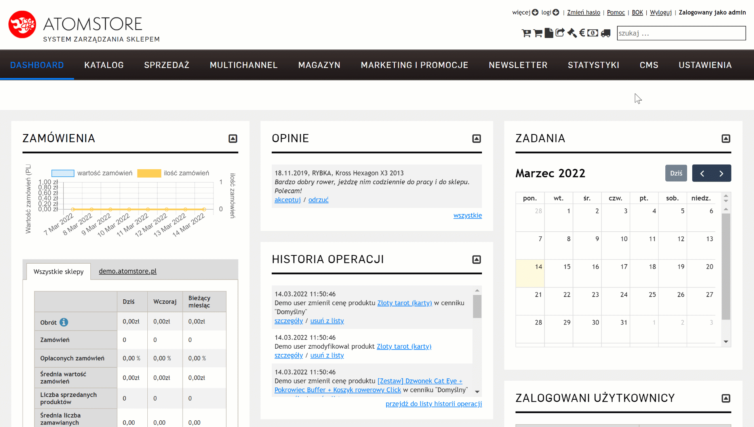
Task: Open the shopping cart icon in header
Action: pos(537,33)
